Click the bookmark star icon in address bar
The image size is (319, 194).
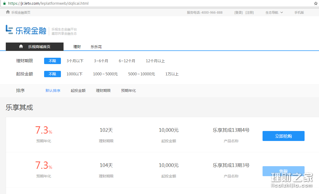316,3
